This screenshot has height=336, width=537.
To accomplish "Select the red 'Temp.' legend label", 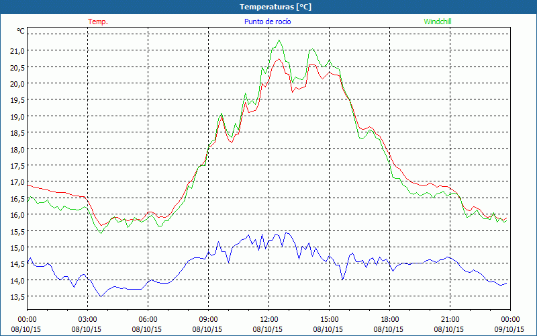I will click(98, 22).
